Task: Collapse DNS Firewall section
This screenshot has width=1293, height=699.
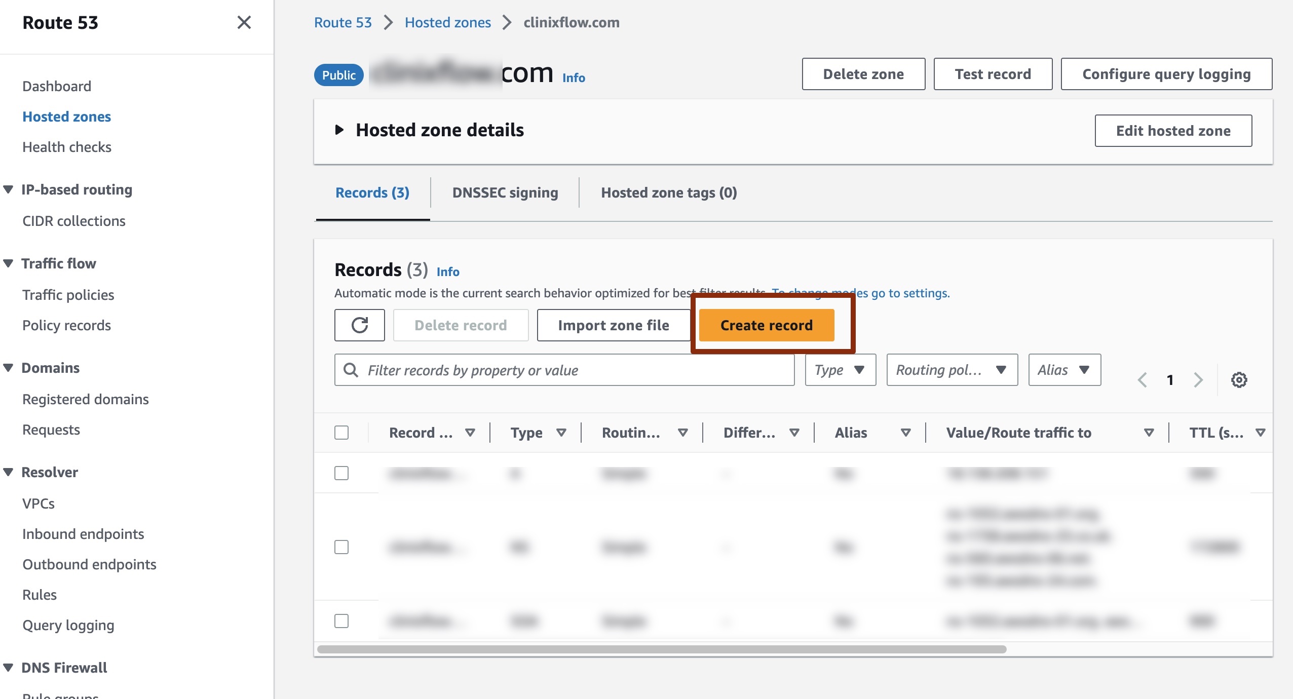Action: click(x=8, y=668)
